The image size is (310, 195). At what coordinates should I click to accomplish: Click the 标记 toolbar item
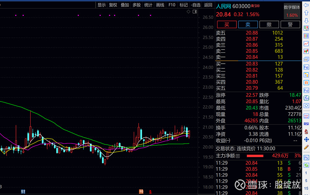point(184,5)
